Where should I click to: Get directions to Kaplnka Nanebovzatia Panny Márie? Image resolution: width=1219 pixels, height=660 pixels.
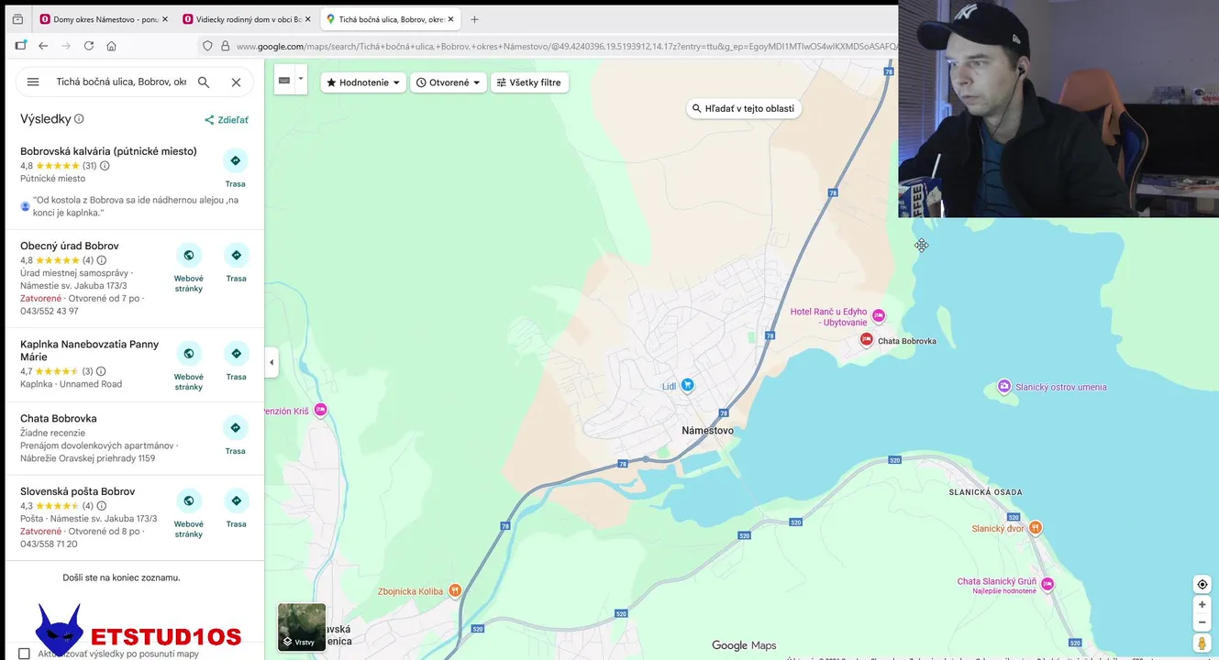pyautogui.click(x=237, y=353)
